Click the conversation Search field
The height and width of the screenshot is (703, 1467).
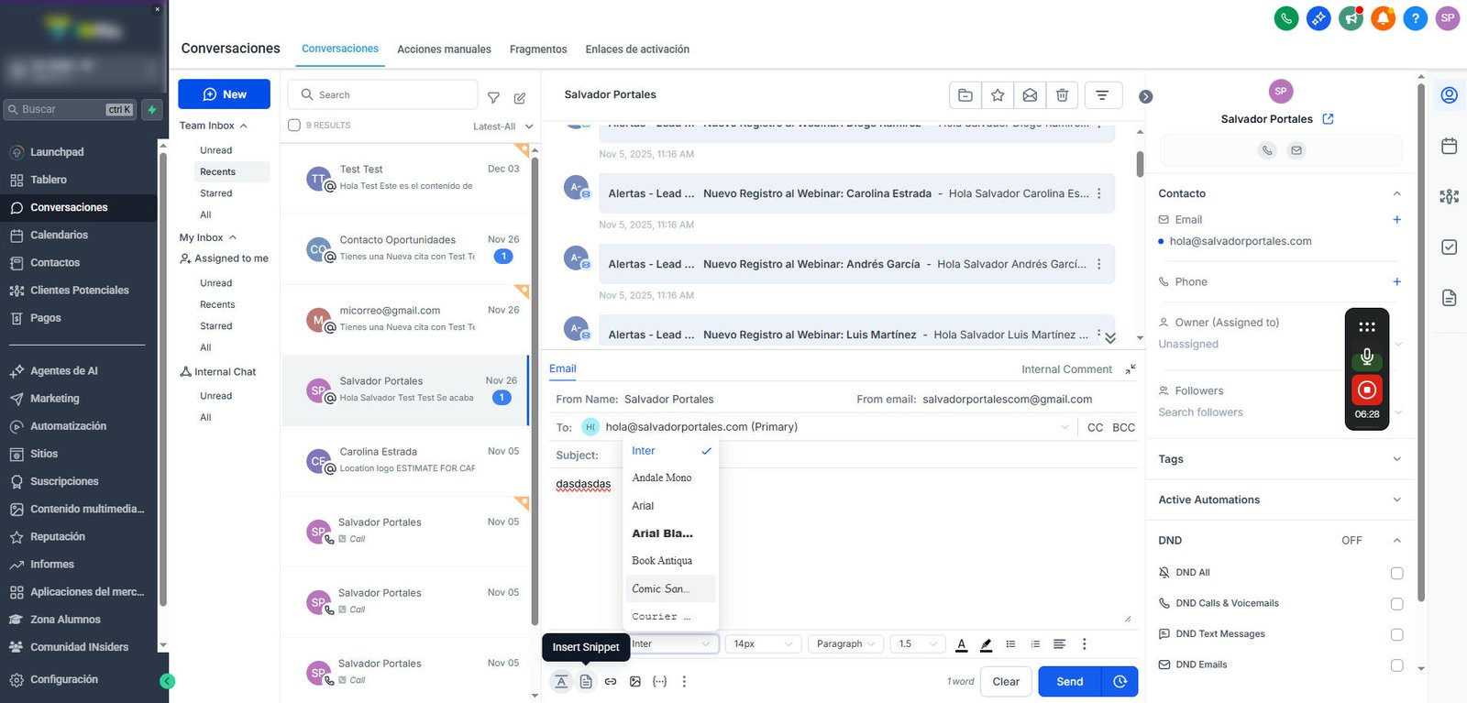[x=383, y=94]
